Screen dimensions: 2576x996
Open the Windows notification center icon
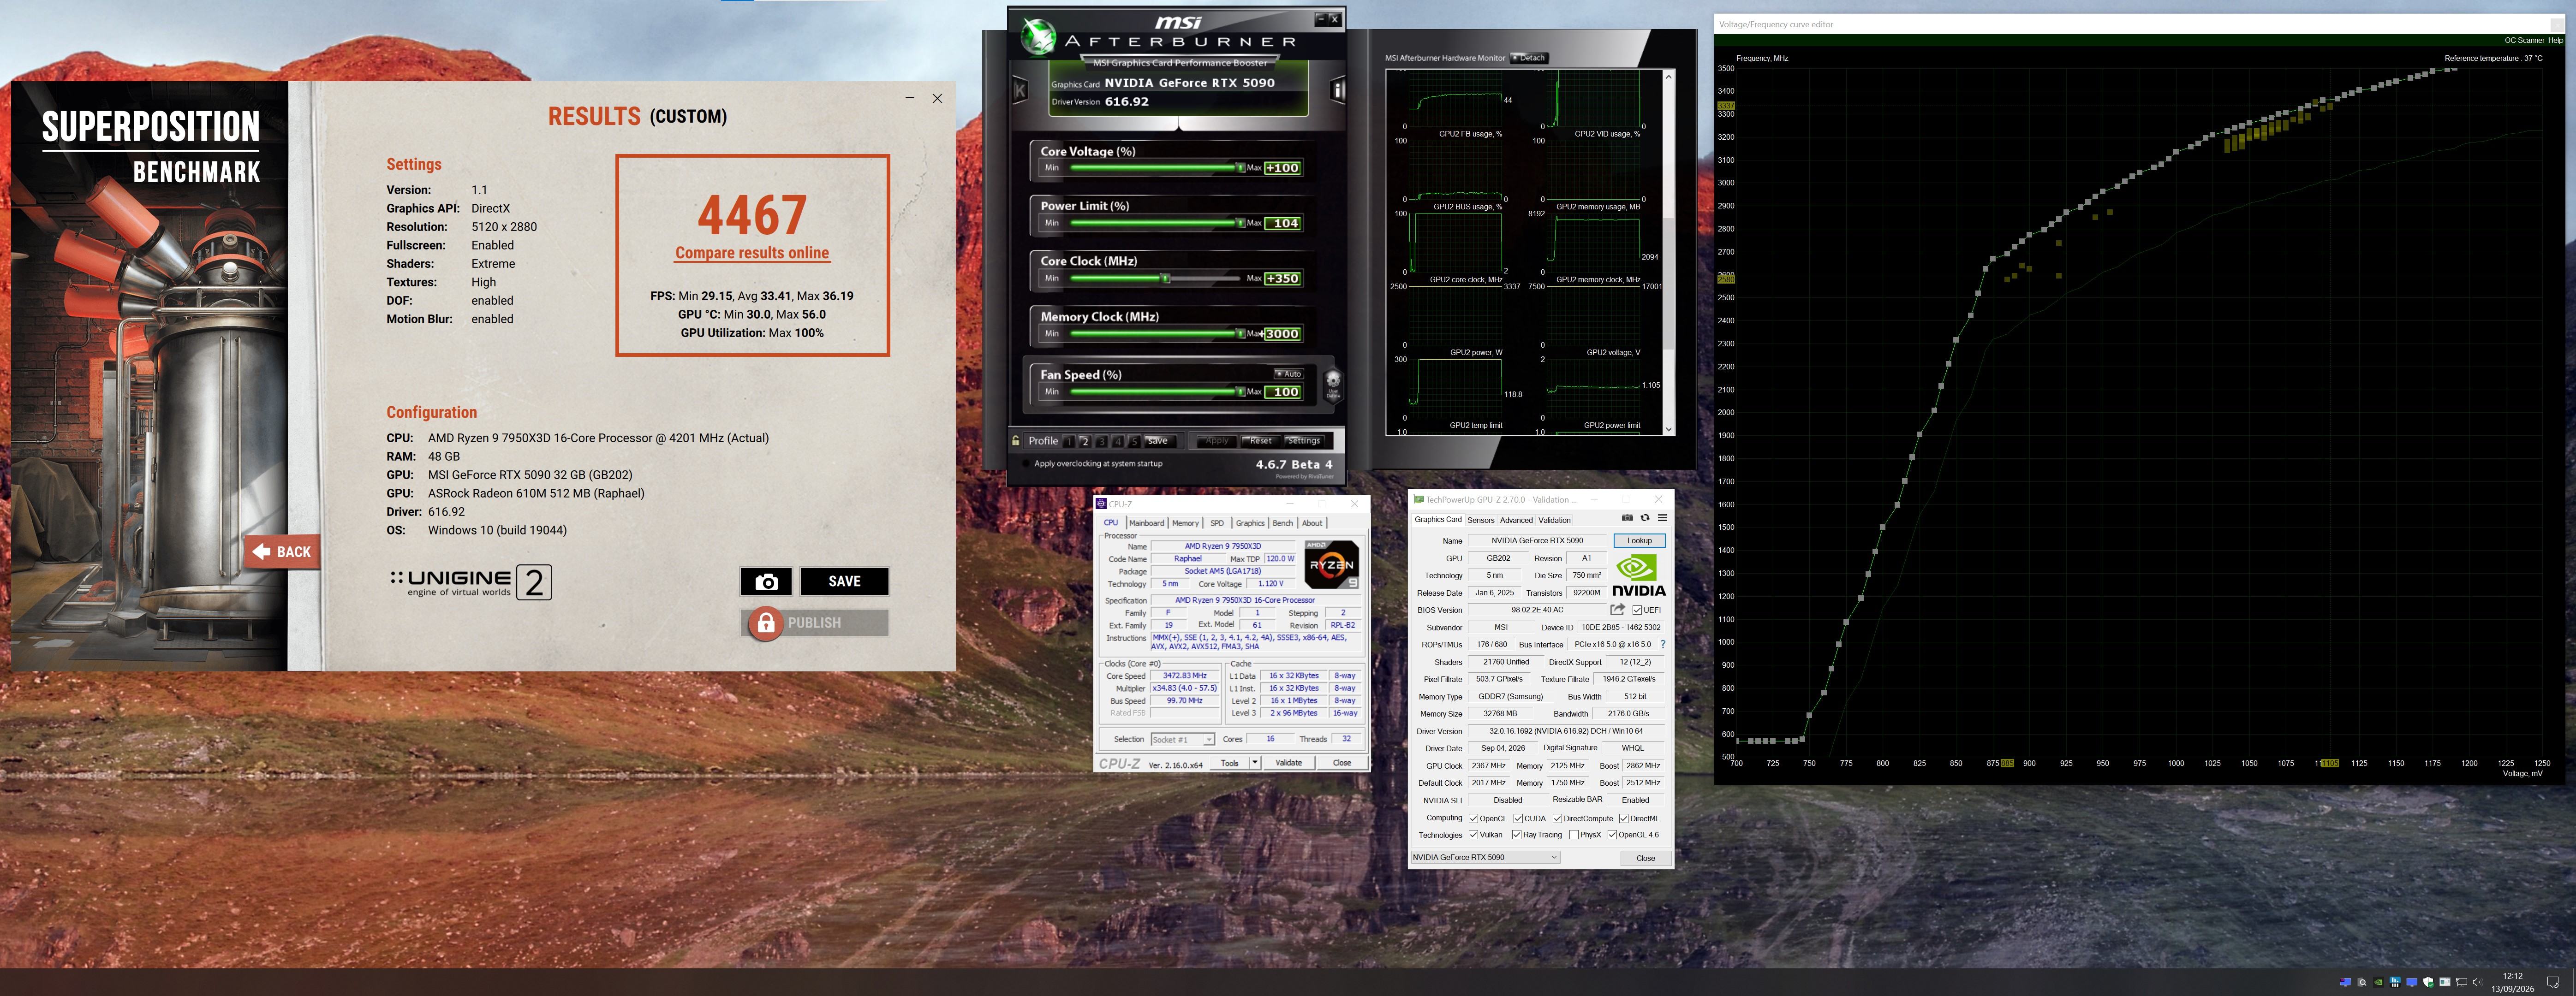point(2553,982)
